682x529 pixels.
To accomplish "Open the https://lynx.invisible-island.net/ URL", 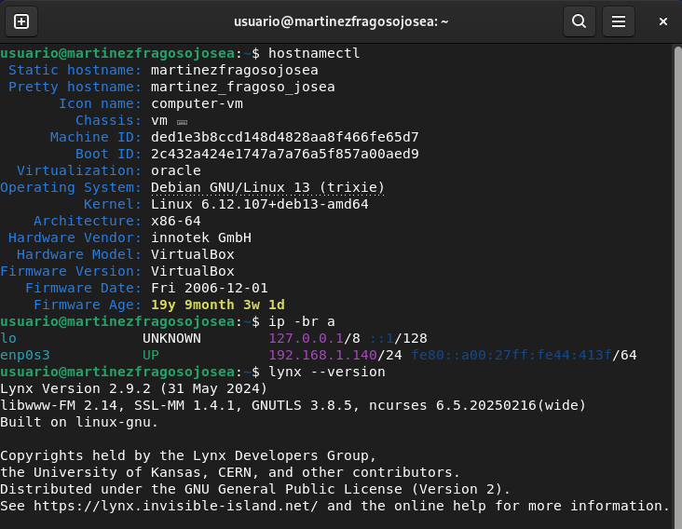I will point(176,506).
